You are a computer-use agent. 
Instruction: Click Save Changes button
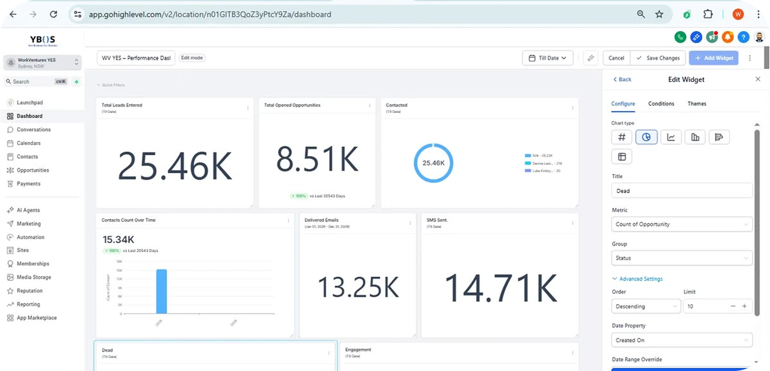click(658, 58)
